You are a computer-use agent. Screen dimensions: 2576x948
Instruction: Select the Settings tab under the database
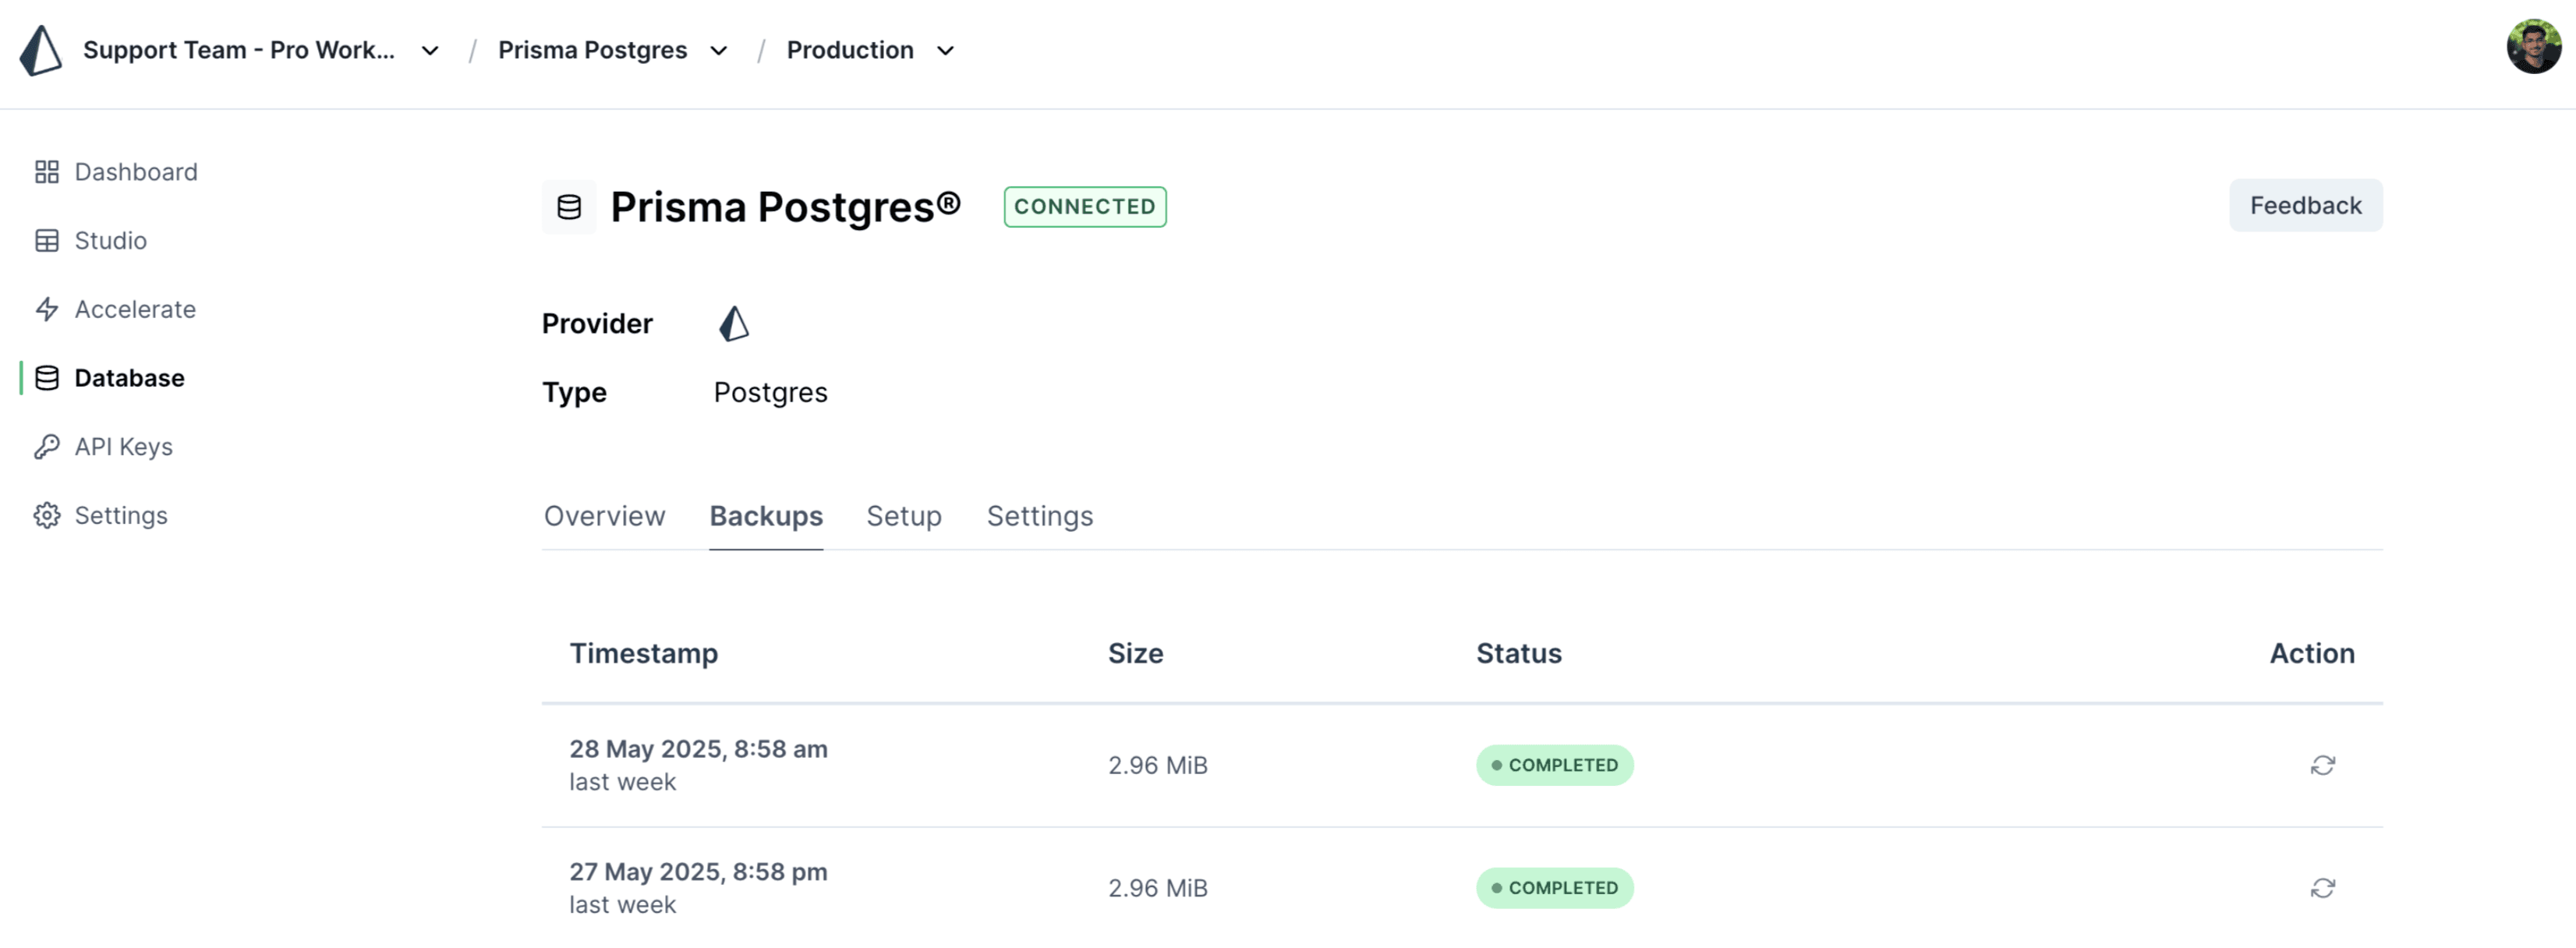[x=1039, y=516]
